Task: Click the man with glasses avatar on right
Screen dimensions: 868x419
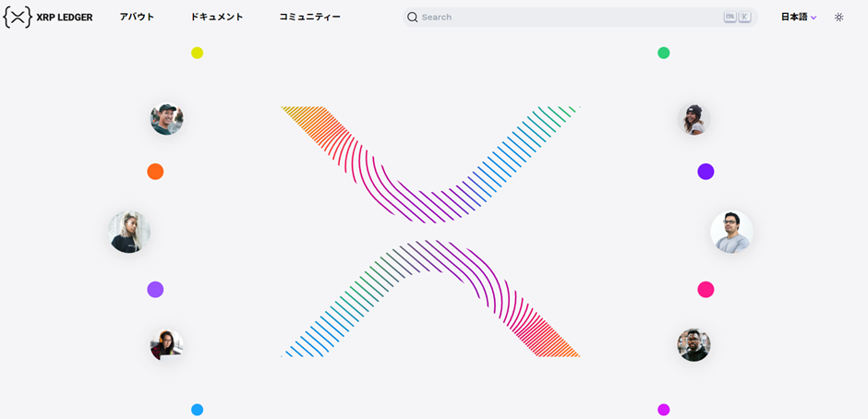Action: (x=731, y=232)
